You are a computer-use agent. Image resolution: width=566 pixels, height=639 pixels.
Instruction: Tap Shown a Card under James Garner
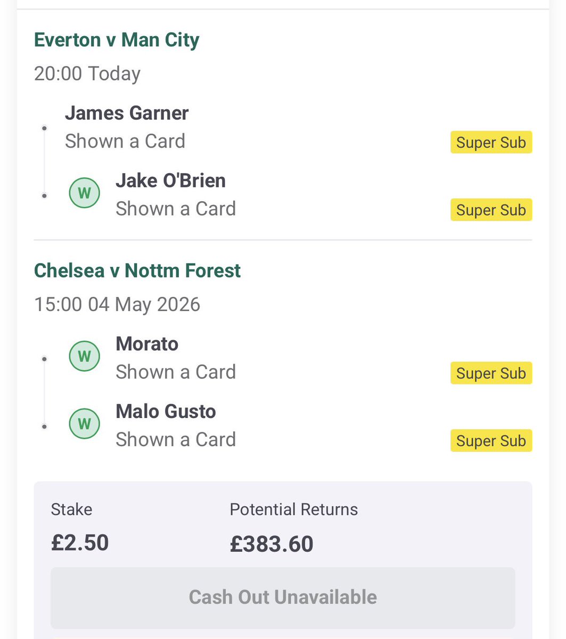click(125, 141)
